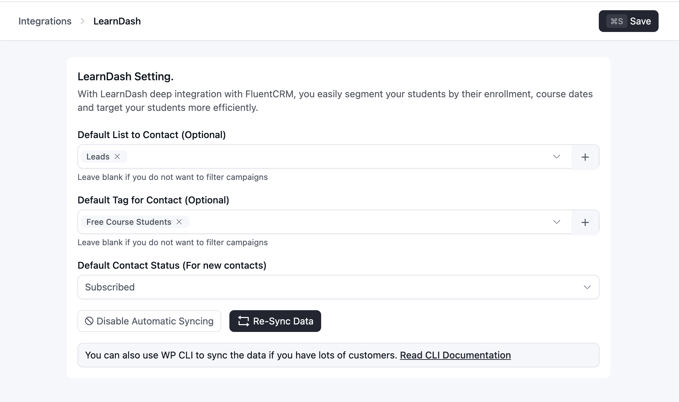Expand the Default List dropdown arrow
The width and height of the screenshot is (679, 402).
[556, 156]
